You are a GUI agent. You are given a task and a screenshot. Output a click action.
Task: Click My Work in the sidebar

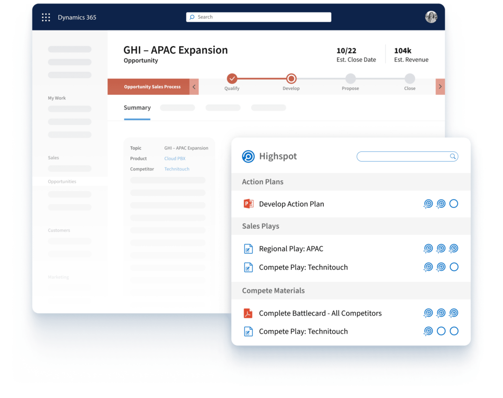point(57,98)
